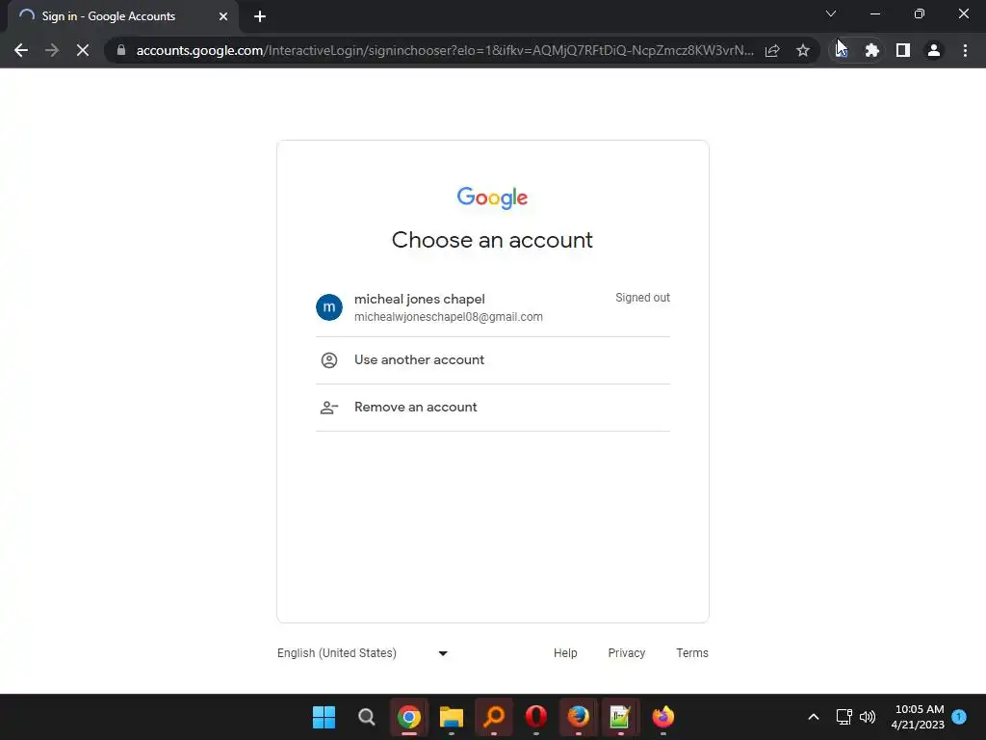Screen dimensions: 986x740
Task: Select Remove an account
Action: coord(492,408)
